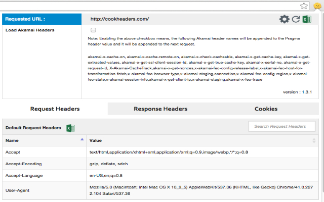The height and width of the screenshot is (202, 324).
Task: Click the Requested URL label
Action: tap(25, 19)
